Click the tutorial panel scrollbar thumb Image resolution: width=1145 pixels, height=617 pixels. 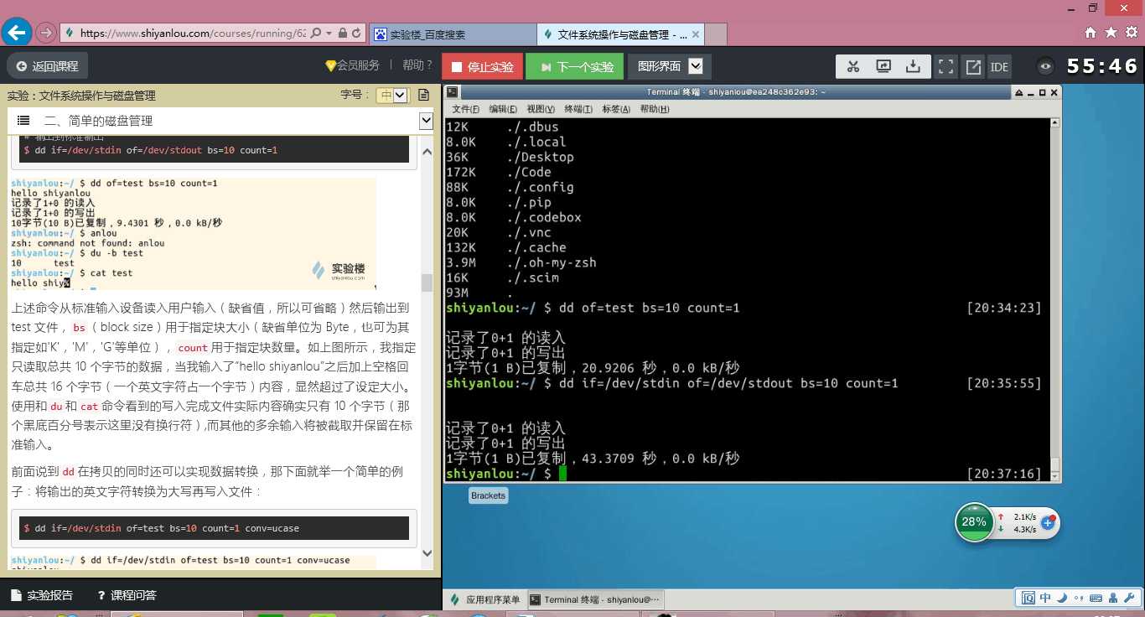tap(427, 283)
